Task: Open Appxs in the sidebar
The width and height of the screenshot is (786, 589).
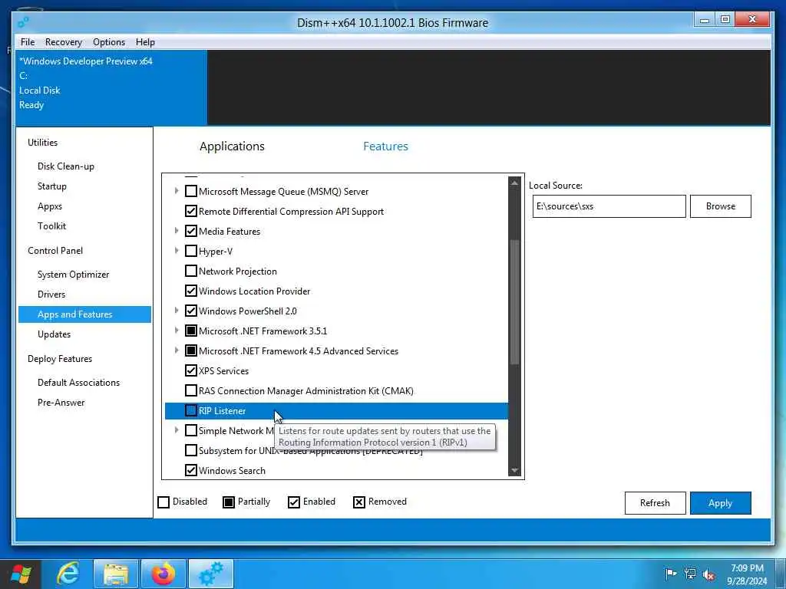Action: tap(50, 206)
